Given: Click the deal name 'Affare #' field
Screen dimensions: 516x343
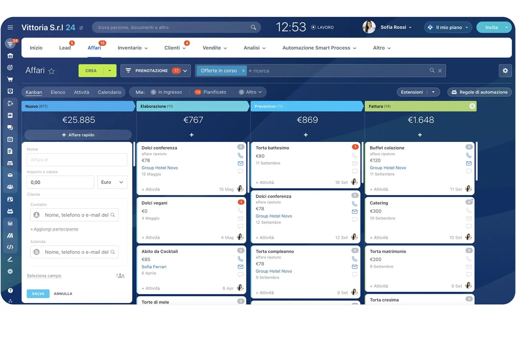Looking at the screenshot, I should click(77, 160).
